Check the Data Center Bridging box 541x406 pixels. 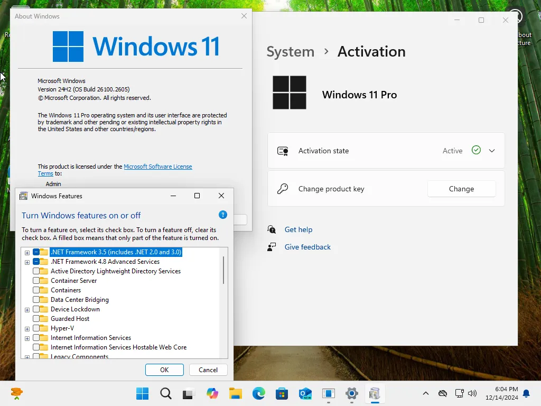36,300
